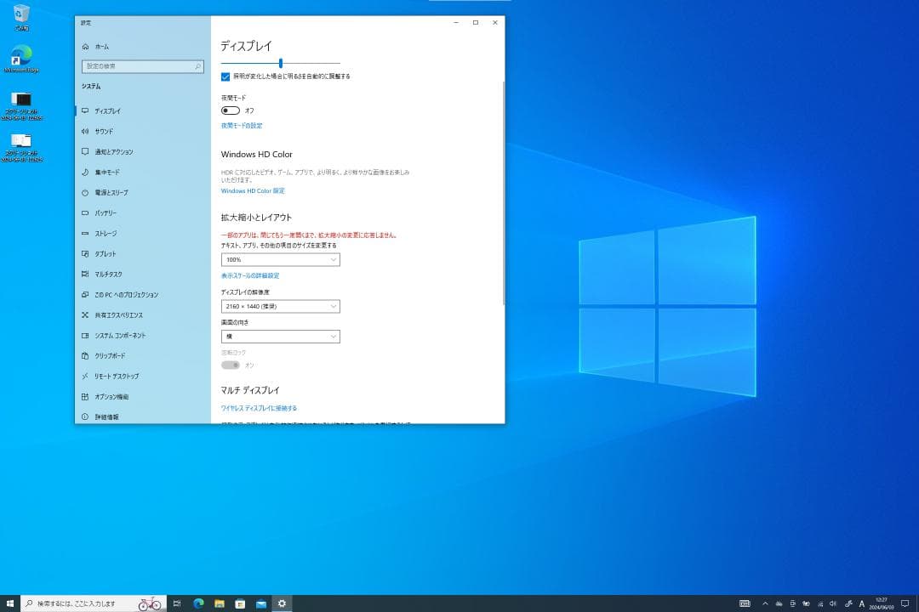
Task: Open the 画面の向き orientation dropdown showing 横
Action: coord(280,336)
